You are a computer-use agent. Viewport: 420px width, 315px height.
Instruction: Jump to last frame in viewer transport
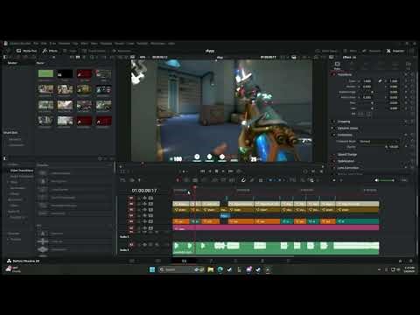point(230,171)
